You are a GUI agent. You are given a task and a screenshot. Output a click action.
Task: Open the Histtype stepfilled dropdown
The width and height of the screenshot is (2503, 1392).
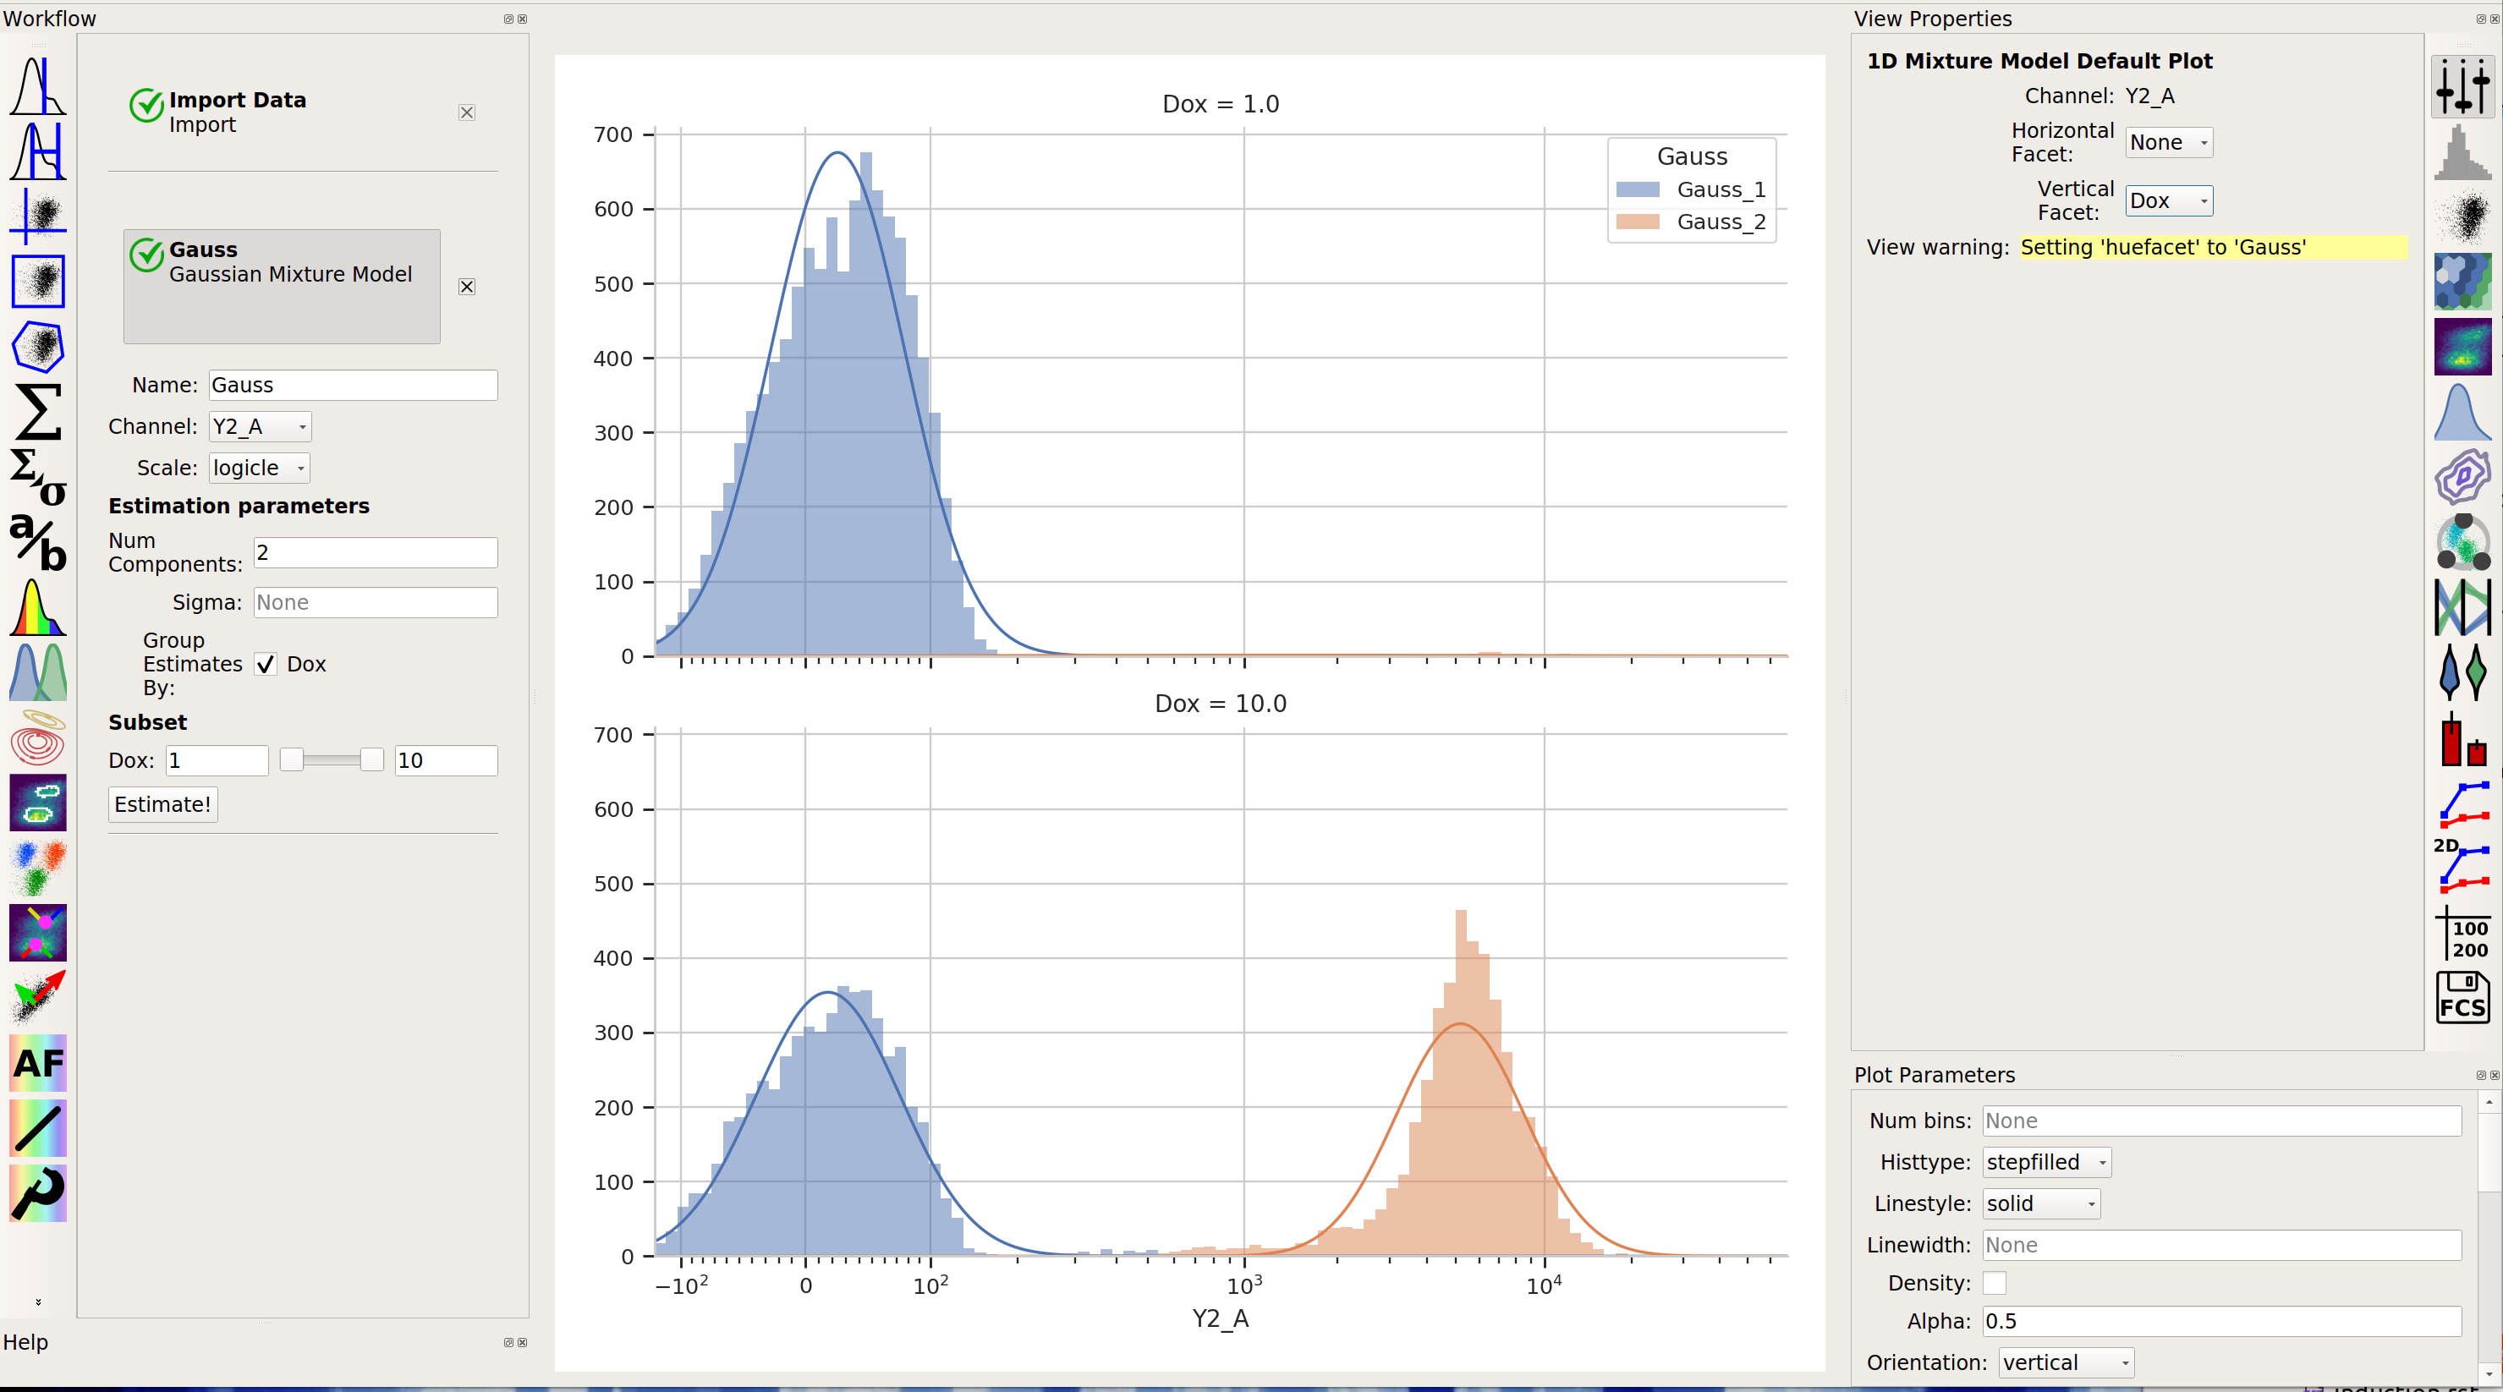(2046, 1163)
